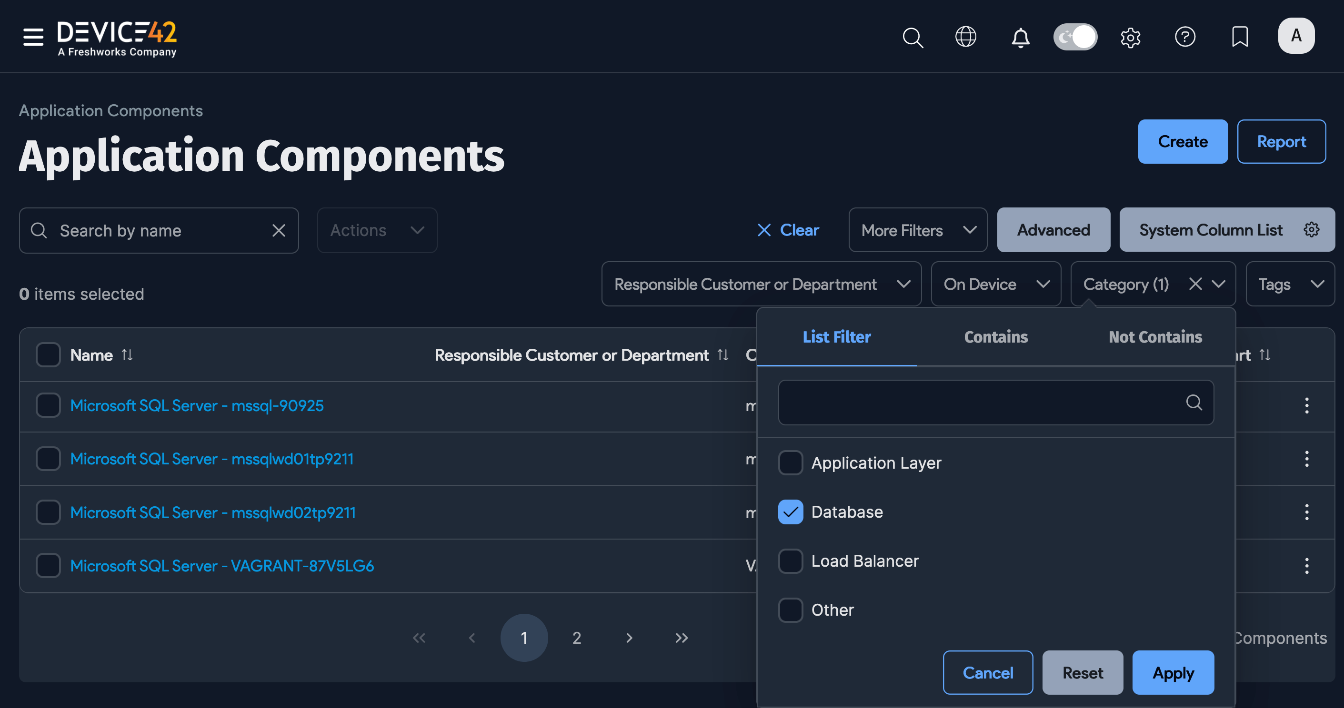Click the help question mark icon

pyautogui.click(x=1185, y=37)
